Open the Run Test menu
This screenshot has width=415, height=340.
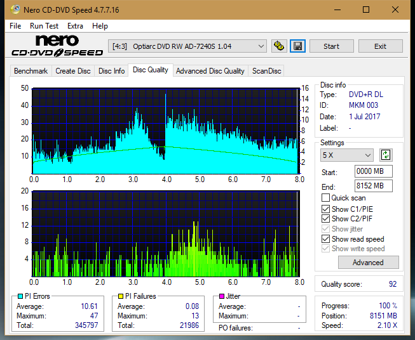(x=44, y=26)
